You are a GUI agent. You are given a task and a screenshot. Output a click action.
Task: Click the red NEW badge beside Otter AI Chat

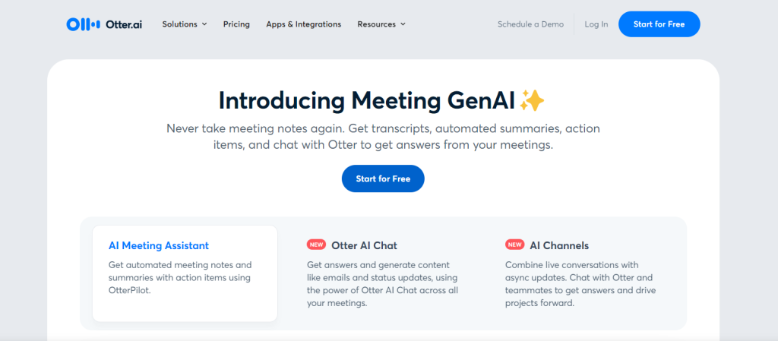click(x=316, y=245)
